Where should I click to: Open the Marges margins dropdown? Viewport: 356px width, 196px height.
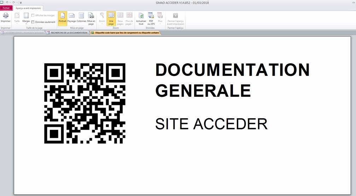[x=26, y=18]
